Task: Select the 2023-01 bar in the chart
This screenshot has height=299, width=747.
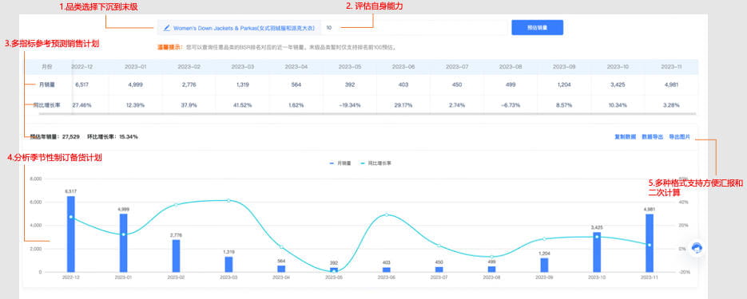Action: 123,243
